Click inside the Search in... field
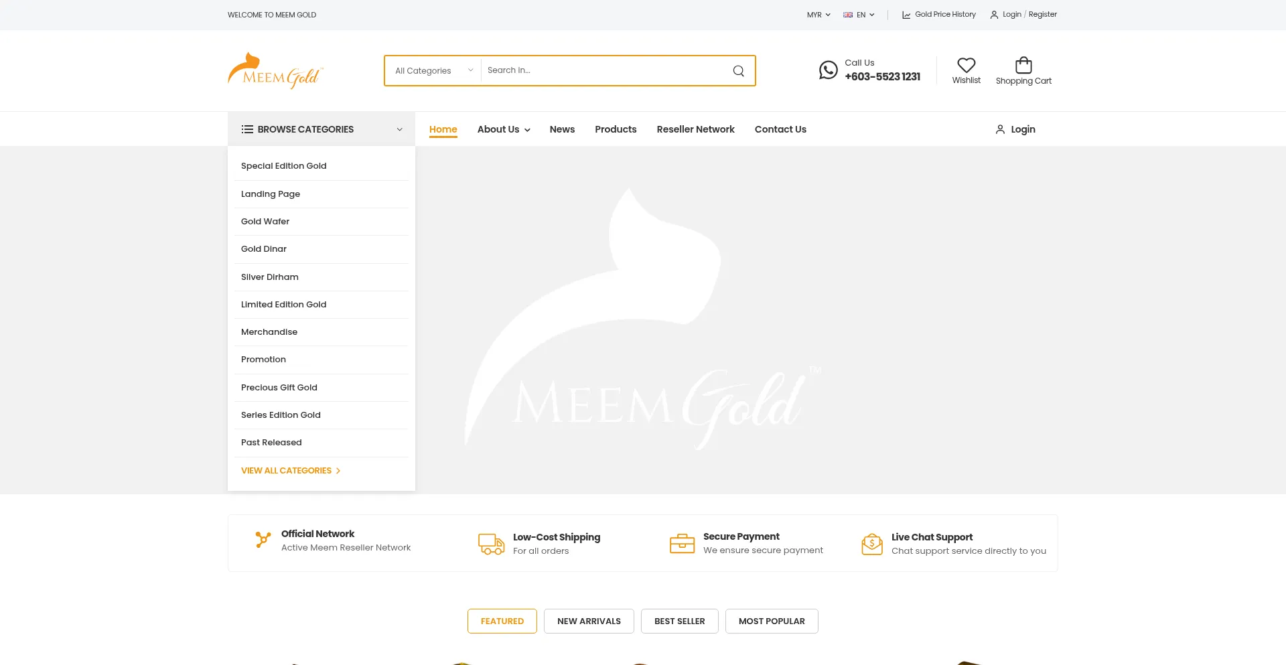 pos(603,71)
